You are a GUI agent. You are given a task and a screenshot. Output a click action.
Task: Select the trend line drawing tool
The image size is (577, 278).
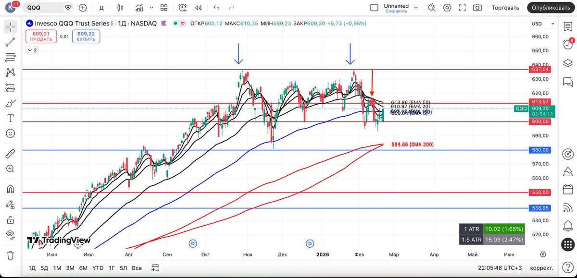coord(10,42)
